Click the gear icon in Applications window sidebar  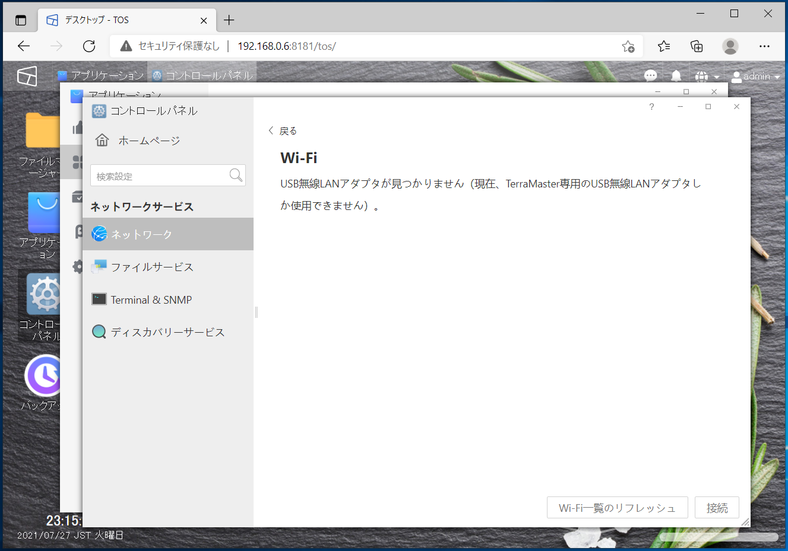77,266
